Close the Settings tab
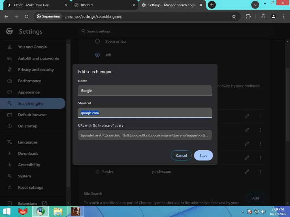Viewport: 290px width, 217px height. click(x=201, y=5)
